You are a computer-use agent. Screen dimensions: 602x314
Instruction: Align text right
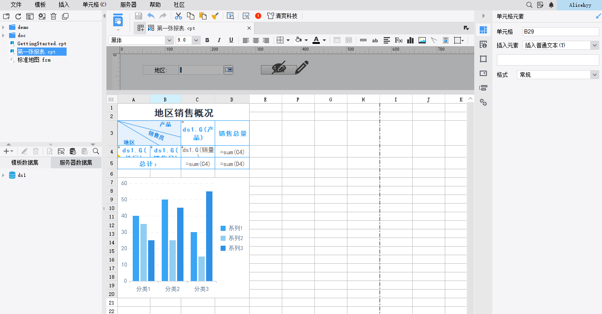[266, 40]
